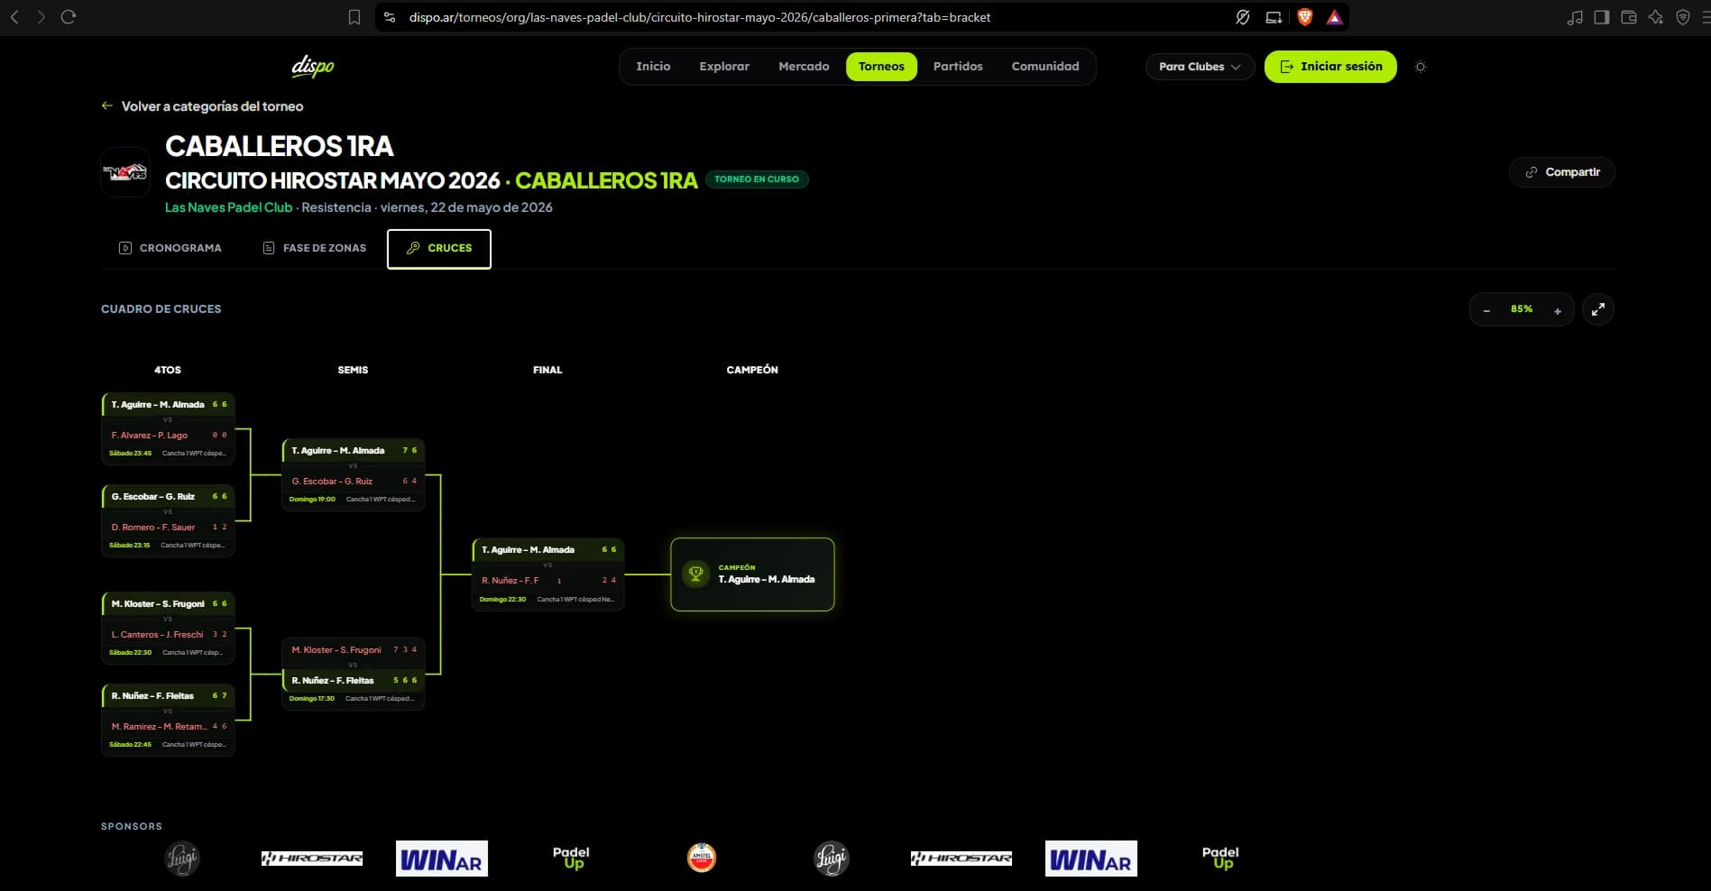Toggle the light/dark theme sun icon
The image size is (1711, 891).
pos(1421,67)
